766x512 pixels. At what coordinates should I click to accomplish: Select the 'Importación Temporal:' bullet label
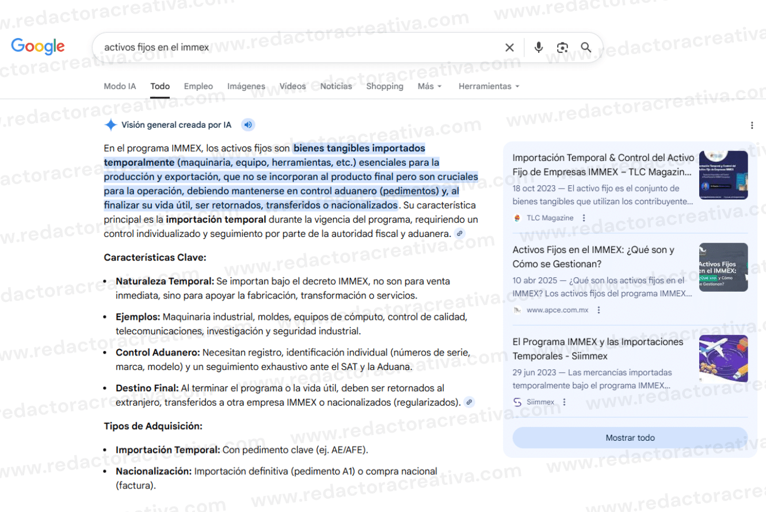pyautogui.click(x=168, y=450)
